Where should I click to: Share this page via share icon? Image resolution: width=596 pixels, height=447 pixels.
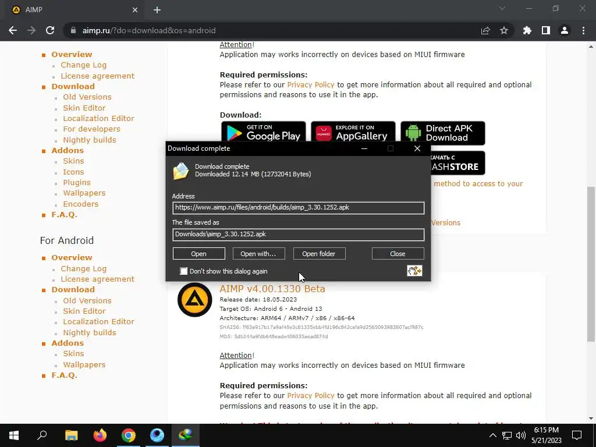485,30
